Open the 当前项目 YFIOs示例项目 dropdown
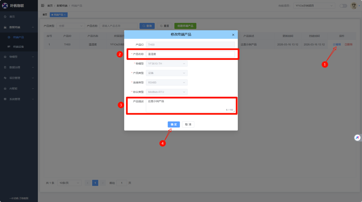Viewport: 362px width, 202px height. [x=314, y=6]
